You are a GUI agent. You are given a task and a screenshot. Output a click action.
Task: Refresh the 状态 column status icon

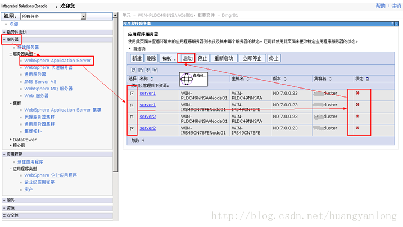(x=367, y=79)
